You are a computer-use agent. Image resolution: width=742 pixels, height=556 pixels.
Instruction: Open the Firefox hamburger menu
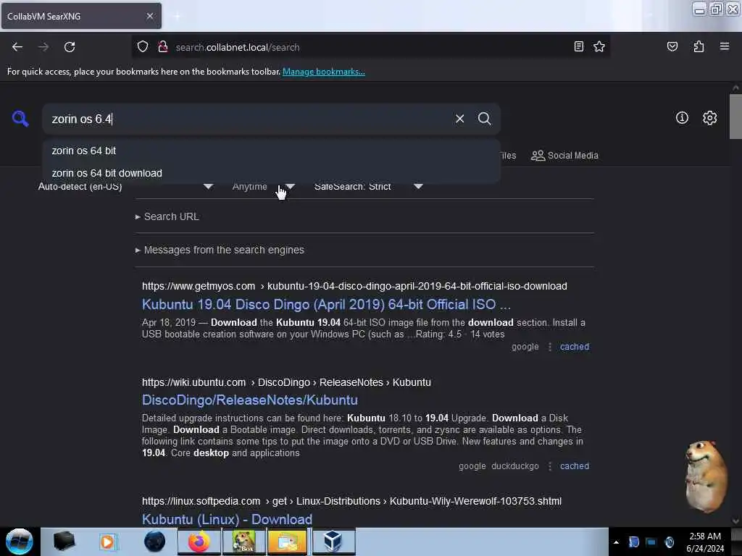tap(724, 46)
